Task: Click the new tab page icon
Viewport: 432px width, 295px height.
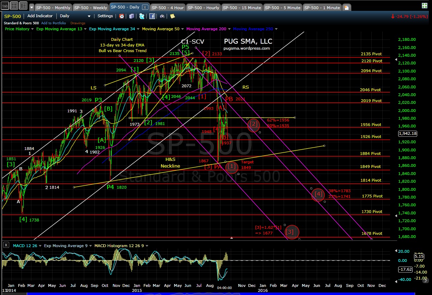Action: (x=347, y=7)
